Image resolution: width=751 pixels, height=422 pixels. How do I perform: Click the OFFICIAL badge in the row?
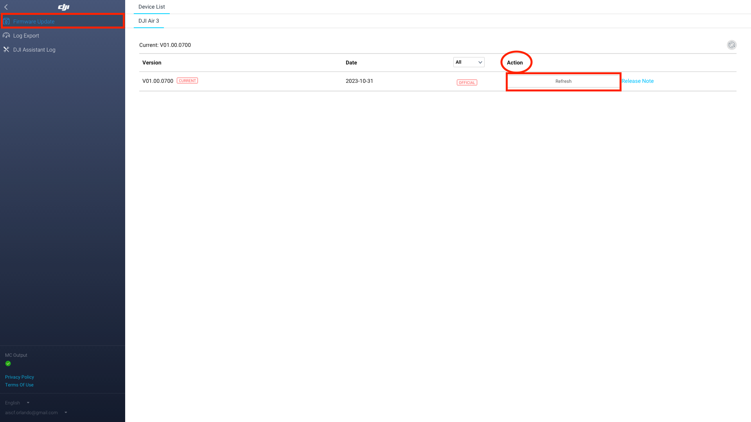pos(467,82)
